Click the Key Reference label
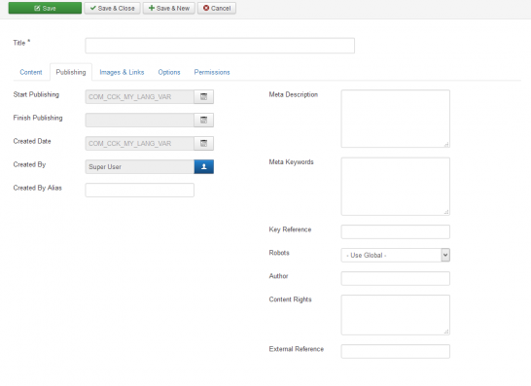 pos(290,229)
